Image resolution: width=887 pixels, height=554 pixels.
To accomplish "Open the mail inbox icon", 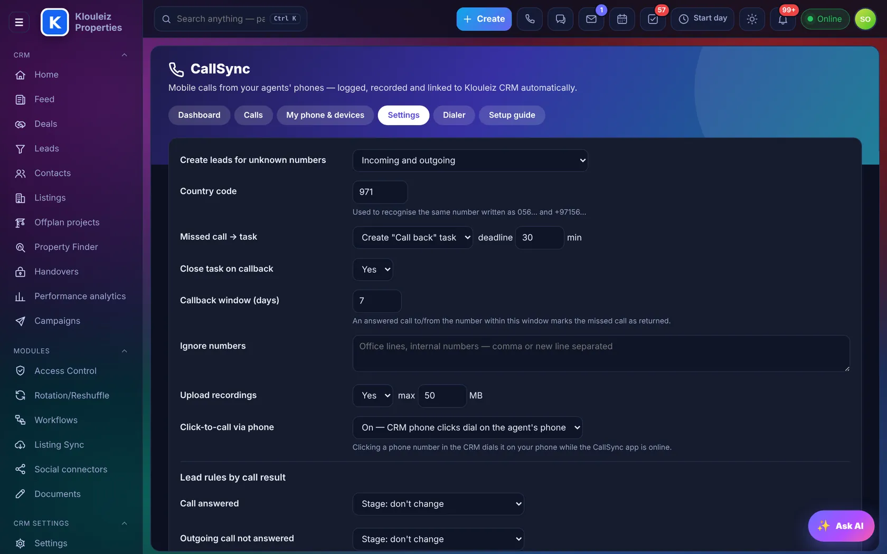I will pos(591,19).
